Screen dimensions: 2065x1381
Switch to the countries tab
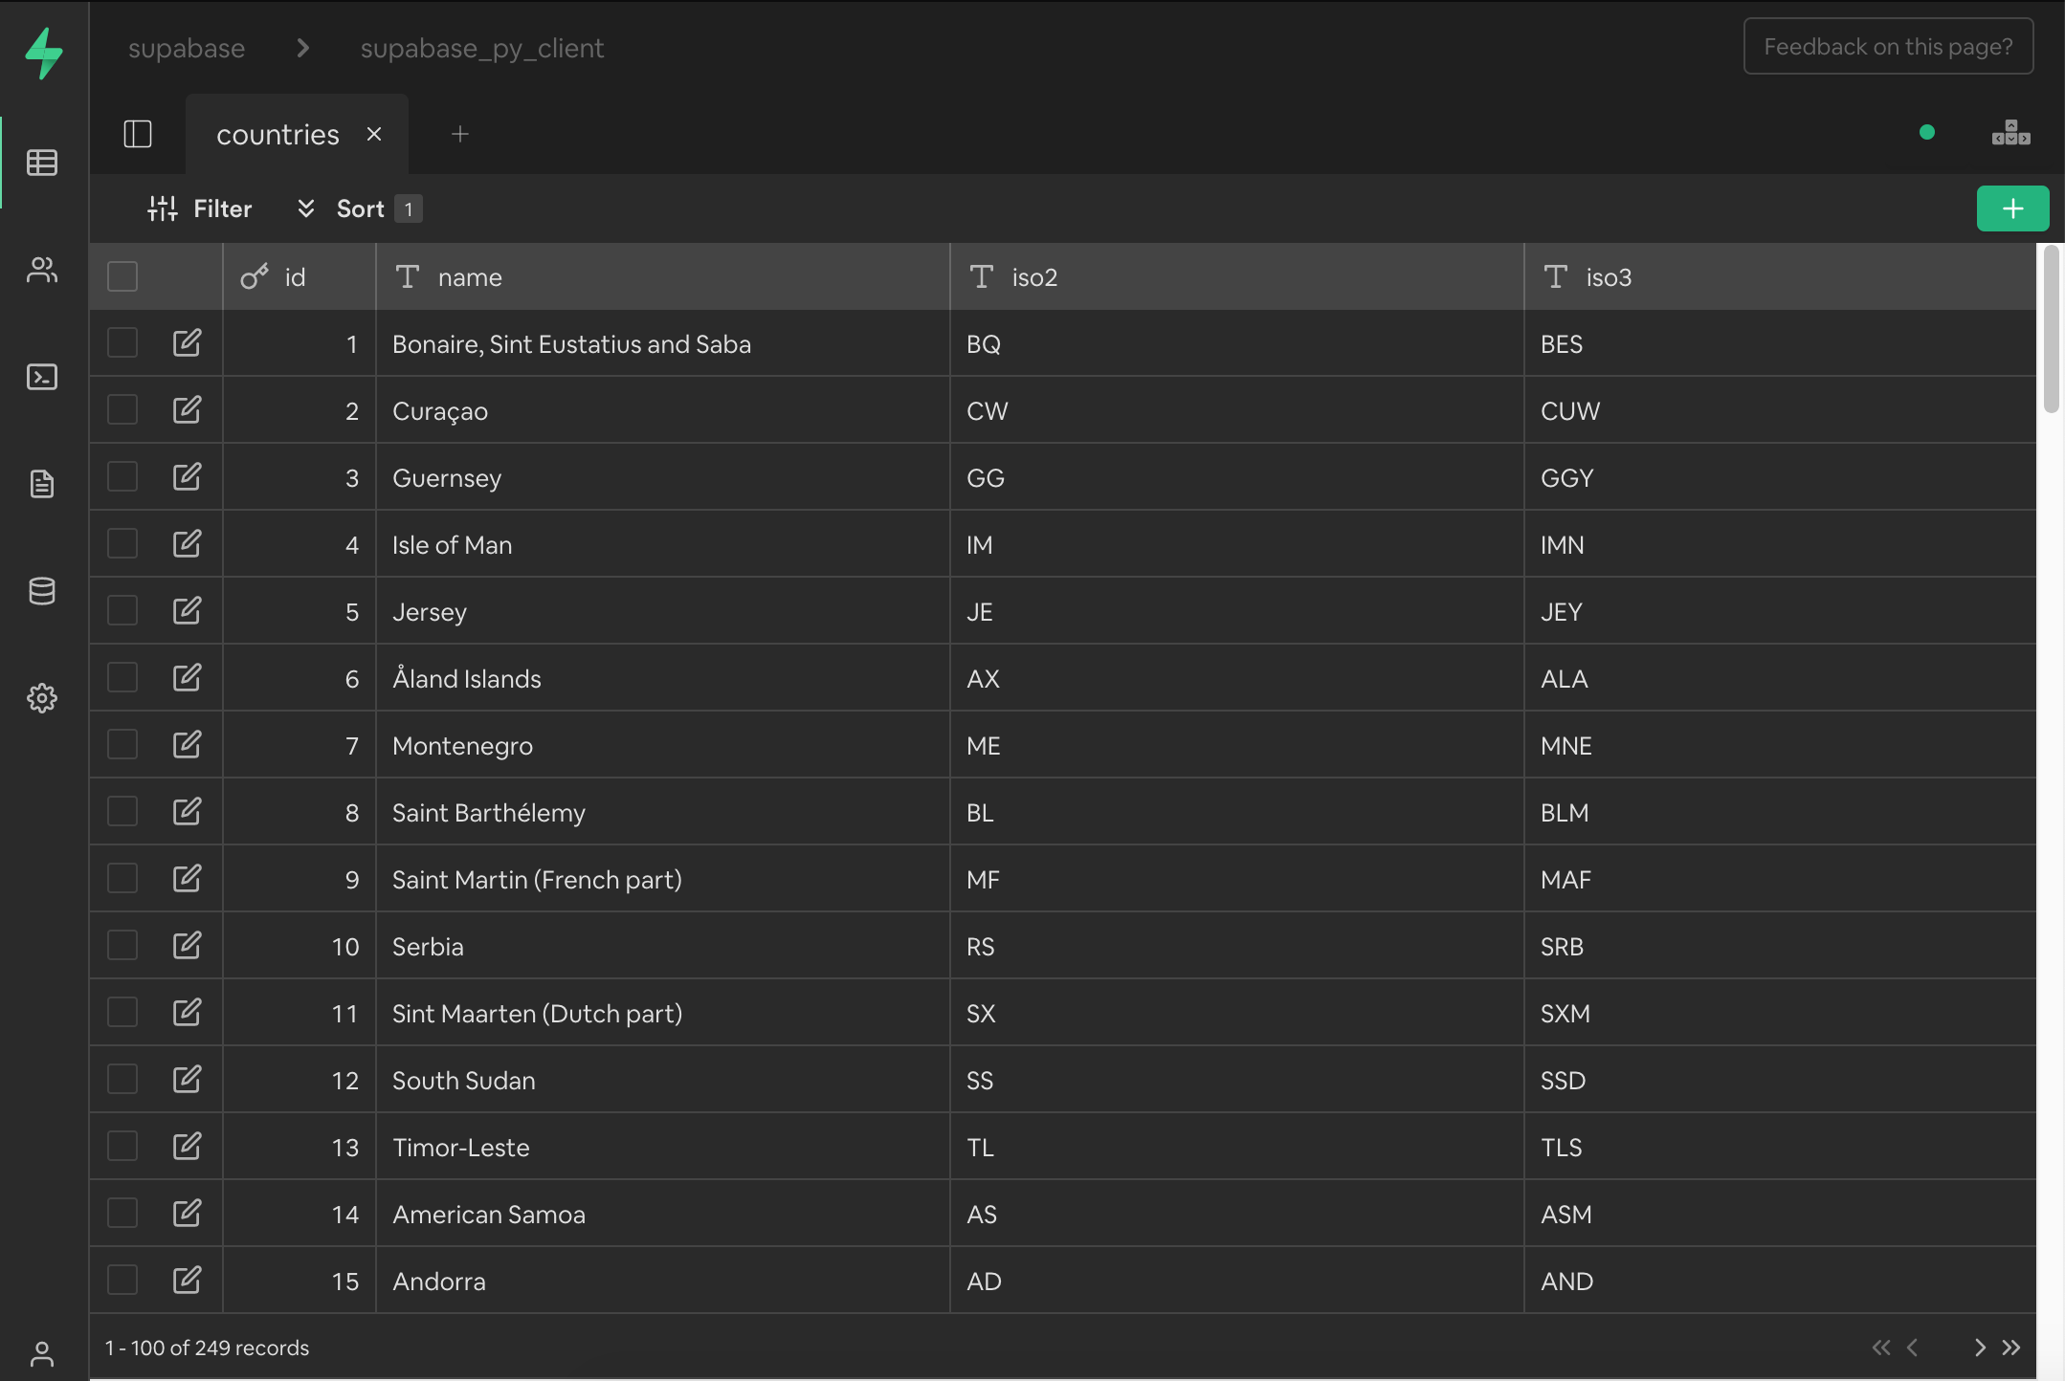point(278,135)
